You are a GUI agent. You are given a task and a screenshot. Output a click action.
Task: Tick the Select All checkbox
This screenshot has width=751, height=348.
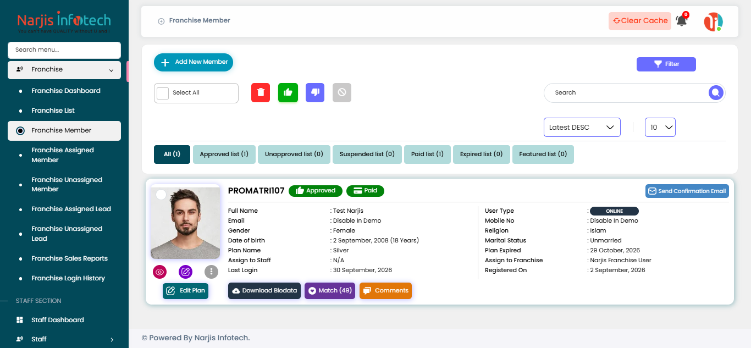pos(163,93)
